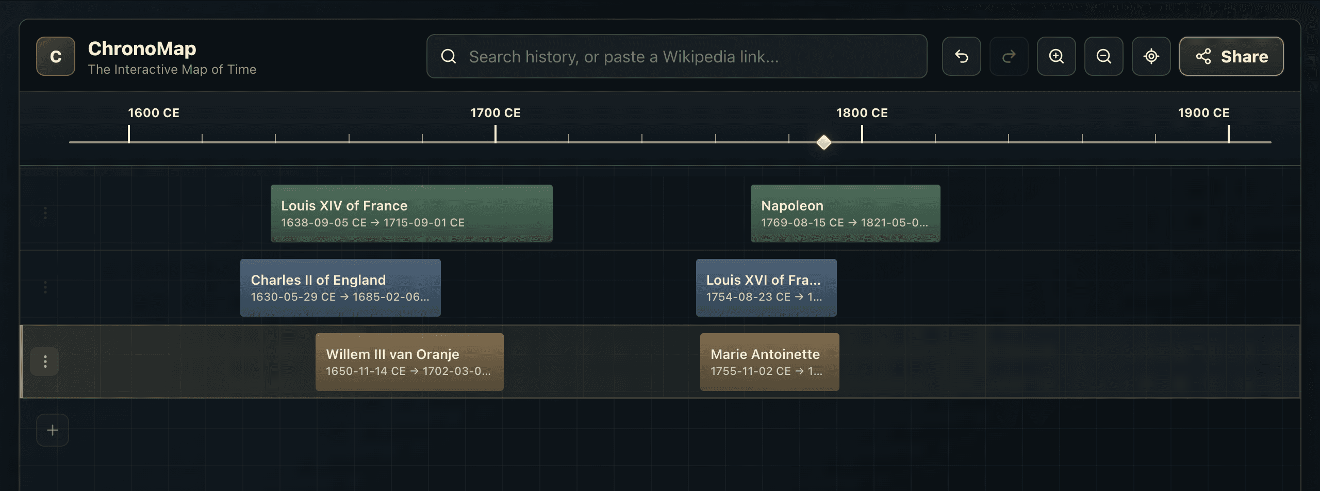Select the Marie Antoinette event card
Image resolution: width=1320 pixels, height=491 pixels.
pos(770,362)
